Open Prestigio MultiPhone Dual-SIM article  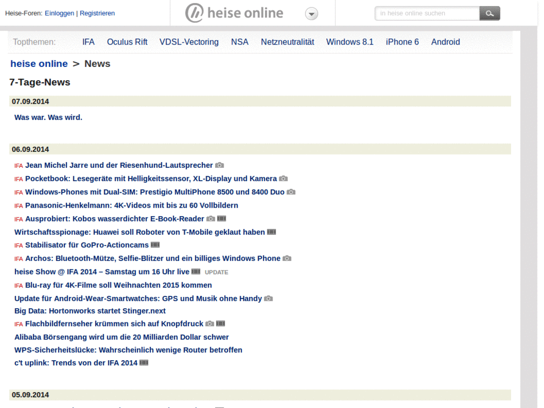point(155,192)
